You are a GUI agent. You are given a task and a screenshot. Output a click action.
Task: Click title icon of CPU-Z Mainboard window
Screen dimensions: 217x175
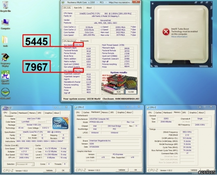click(76, 107)
